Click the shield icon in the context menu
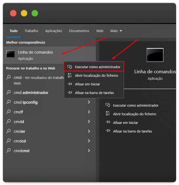This screenshot has height=185, width=179. click(x=70, y=67)
